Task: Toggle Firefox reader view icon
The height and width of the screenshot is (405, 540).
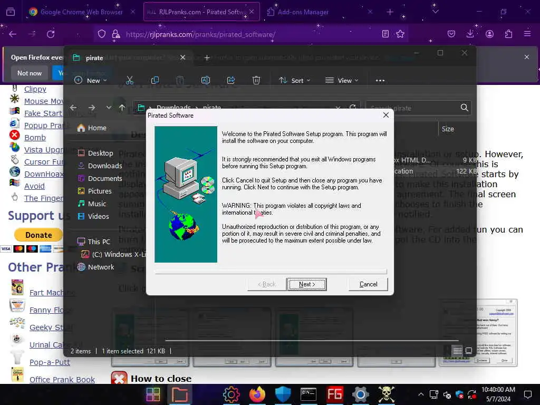Action: (385, 34)
